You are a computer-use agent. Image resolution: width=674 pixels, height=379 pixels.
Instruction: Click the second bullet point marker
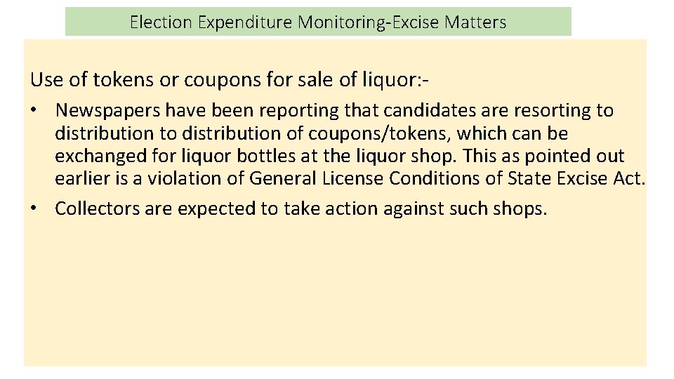coord(35,208)
